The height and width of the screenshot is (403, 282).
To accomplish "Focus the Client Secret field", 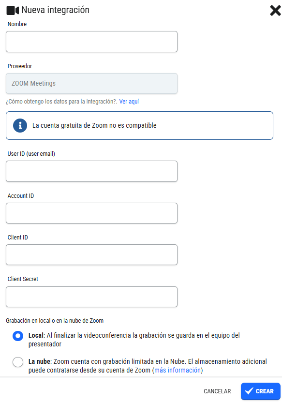I will [x=91, y=297].
